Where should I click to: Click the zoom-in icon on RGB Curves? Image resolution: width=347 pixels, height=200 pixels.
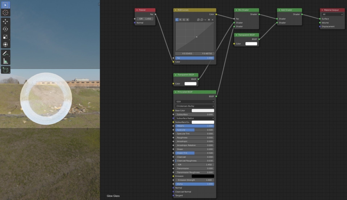(198, 20)
